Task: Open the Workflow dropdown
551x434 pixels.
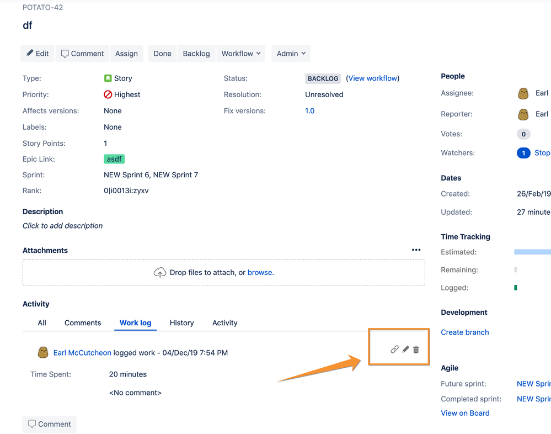Action: tap(240, 54)
